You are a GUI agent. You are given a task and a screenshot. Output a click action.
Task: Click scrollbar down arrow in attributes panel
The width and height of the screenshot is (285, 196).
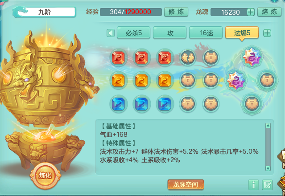pos(268,168)
